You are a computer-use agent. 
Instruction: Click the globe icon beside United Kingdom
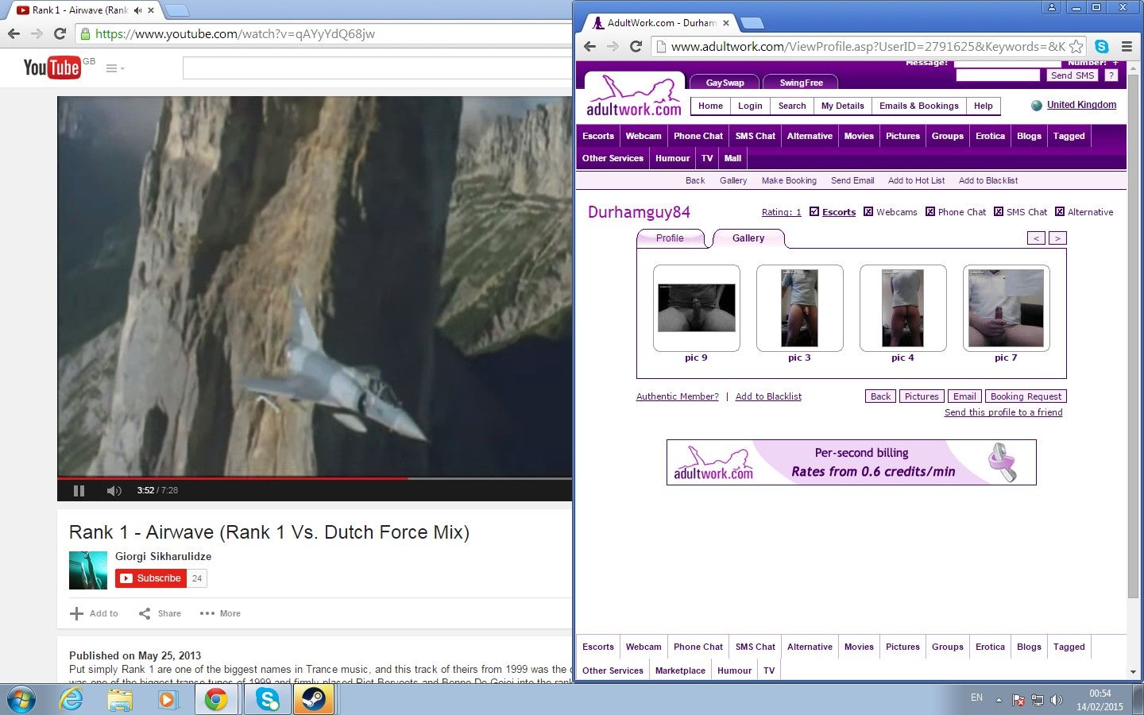[x=1037, y=106]
